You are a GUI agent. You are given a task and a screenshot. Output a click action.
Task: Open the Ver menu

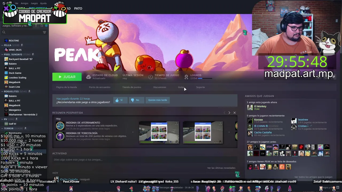click(17, 3)
